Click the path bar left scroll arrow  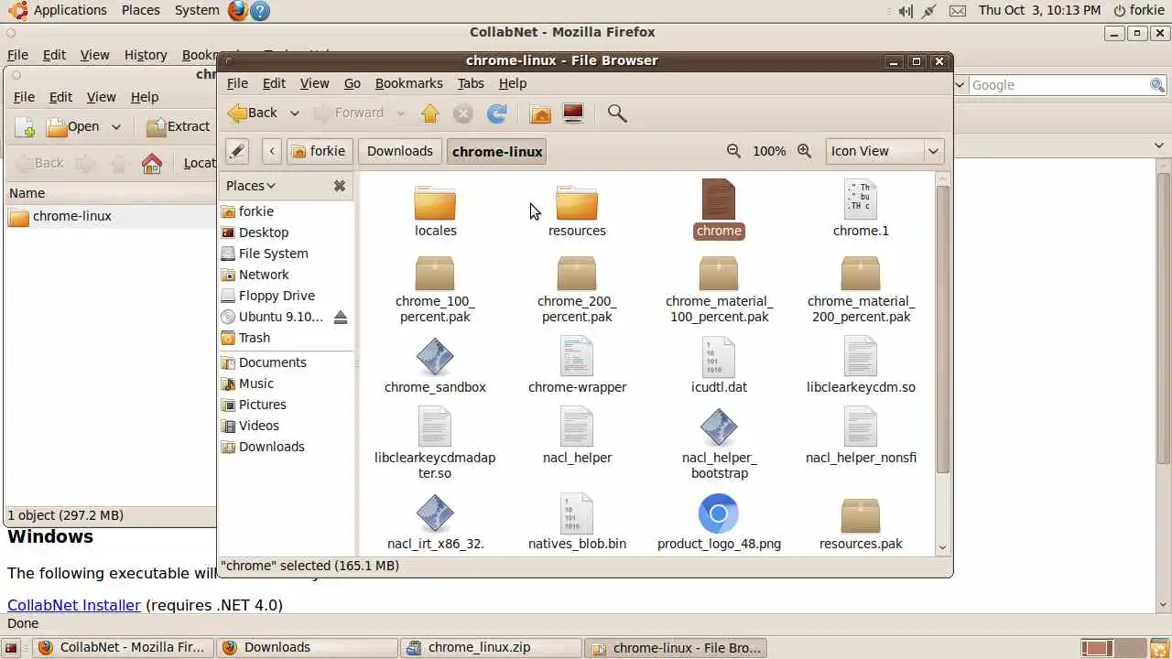click(272, 151)
